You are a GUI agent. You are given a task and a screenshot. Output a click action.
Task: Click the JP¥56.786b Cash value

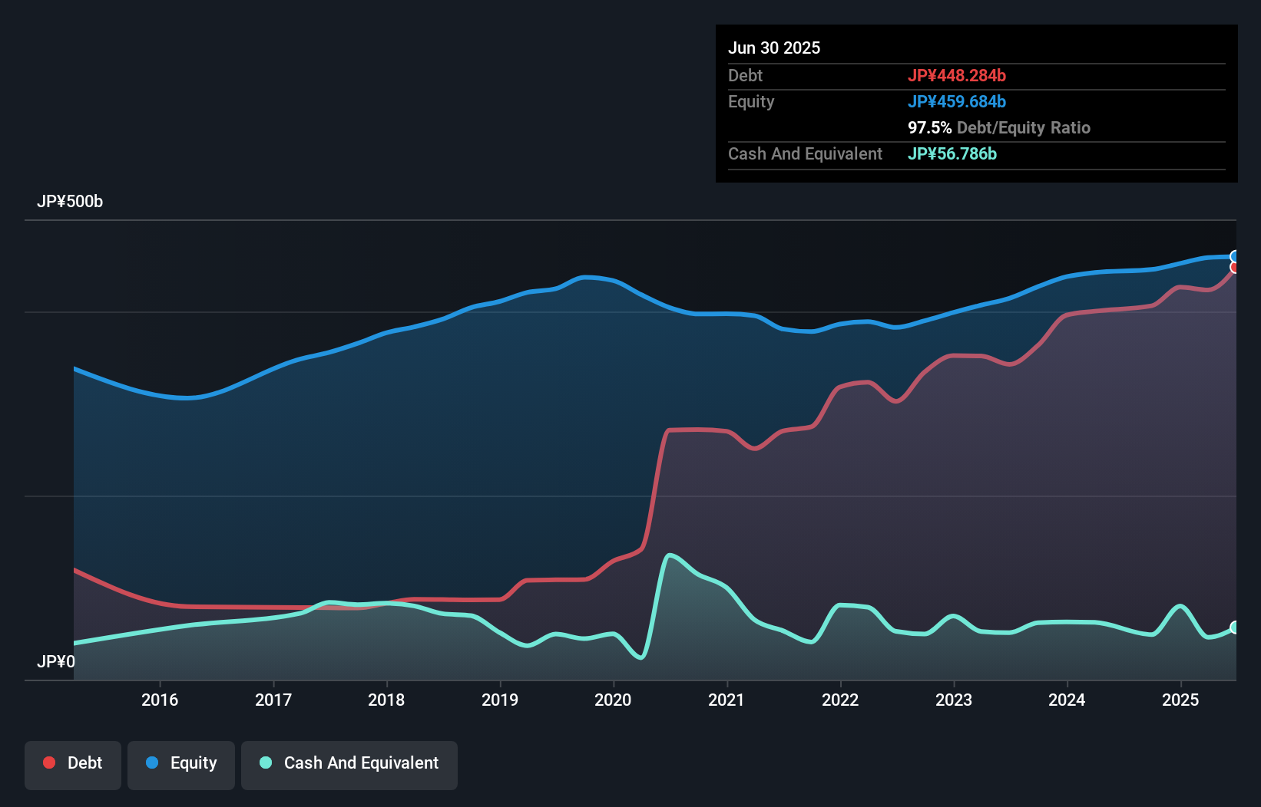coord(952,153)
